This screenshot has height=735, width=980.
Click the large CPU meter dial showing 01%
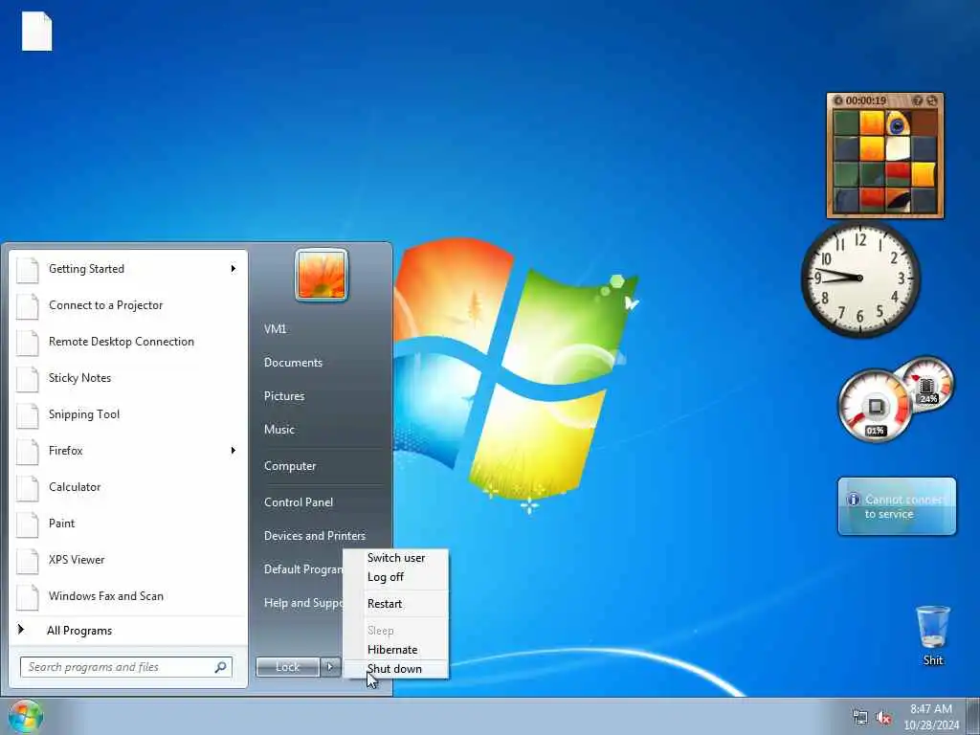[x=875, y=406]
